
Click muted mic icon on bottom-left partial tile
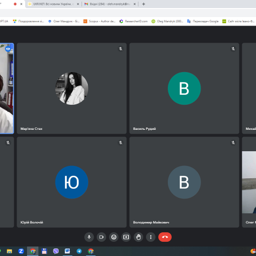[8, 143]
